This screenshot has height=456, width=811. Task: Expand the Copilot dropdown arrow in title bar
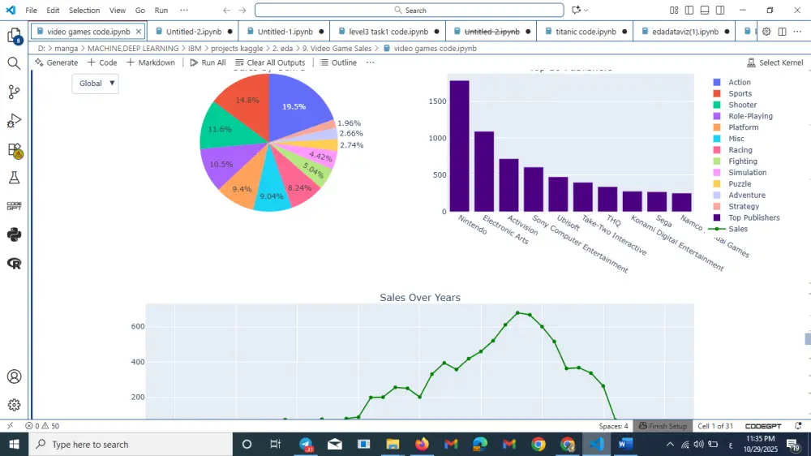click(x=586, y=11)
